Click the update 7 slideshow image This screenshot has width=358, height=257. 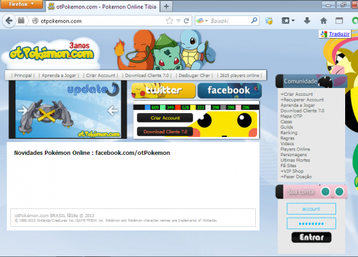click(68, 110)
